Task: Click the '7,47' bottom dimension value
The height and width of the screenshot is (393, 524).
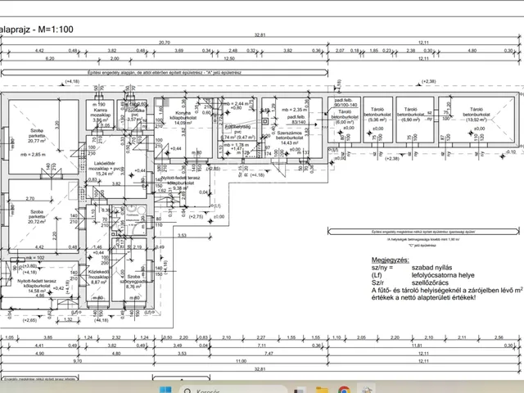Action: tap(269, 353)
